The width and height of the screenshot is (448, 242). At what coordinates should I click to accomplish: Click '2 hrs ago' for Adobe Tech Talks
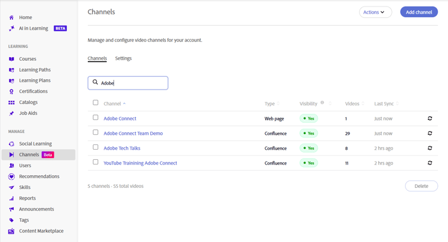[383, 148]
